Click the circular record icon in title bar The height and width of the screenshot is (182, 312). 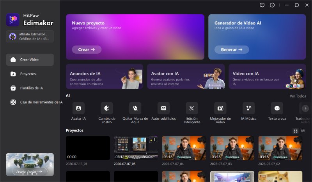point(272,5)
